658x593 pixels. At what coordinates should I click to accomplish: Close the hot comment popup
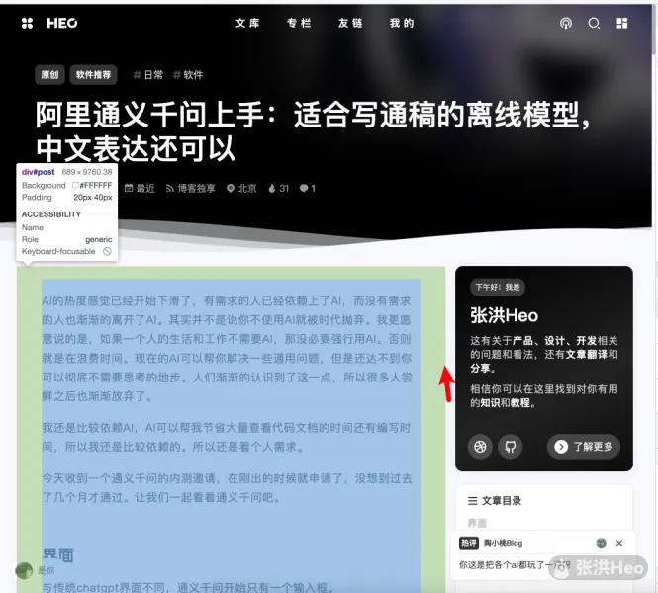pos(619,543)
